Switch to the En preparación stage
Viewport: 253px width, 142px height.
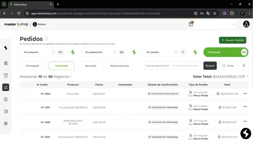103,52
